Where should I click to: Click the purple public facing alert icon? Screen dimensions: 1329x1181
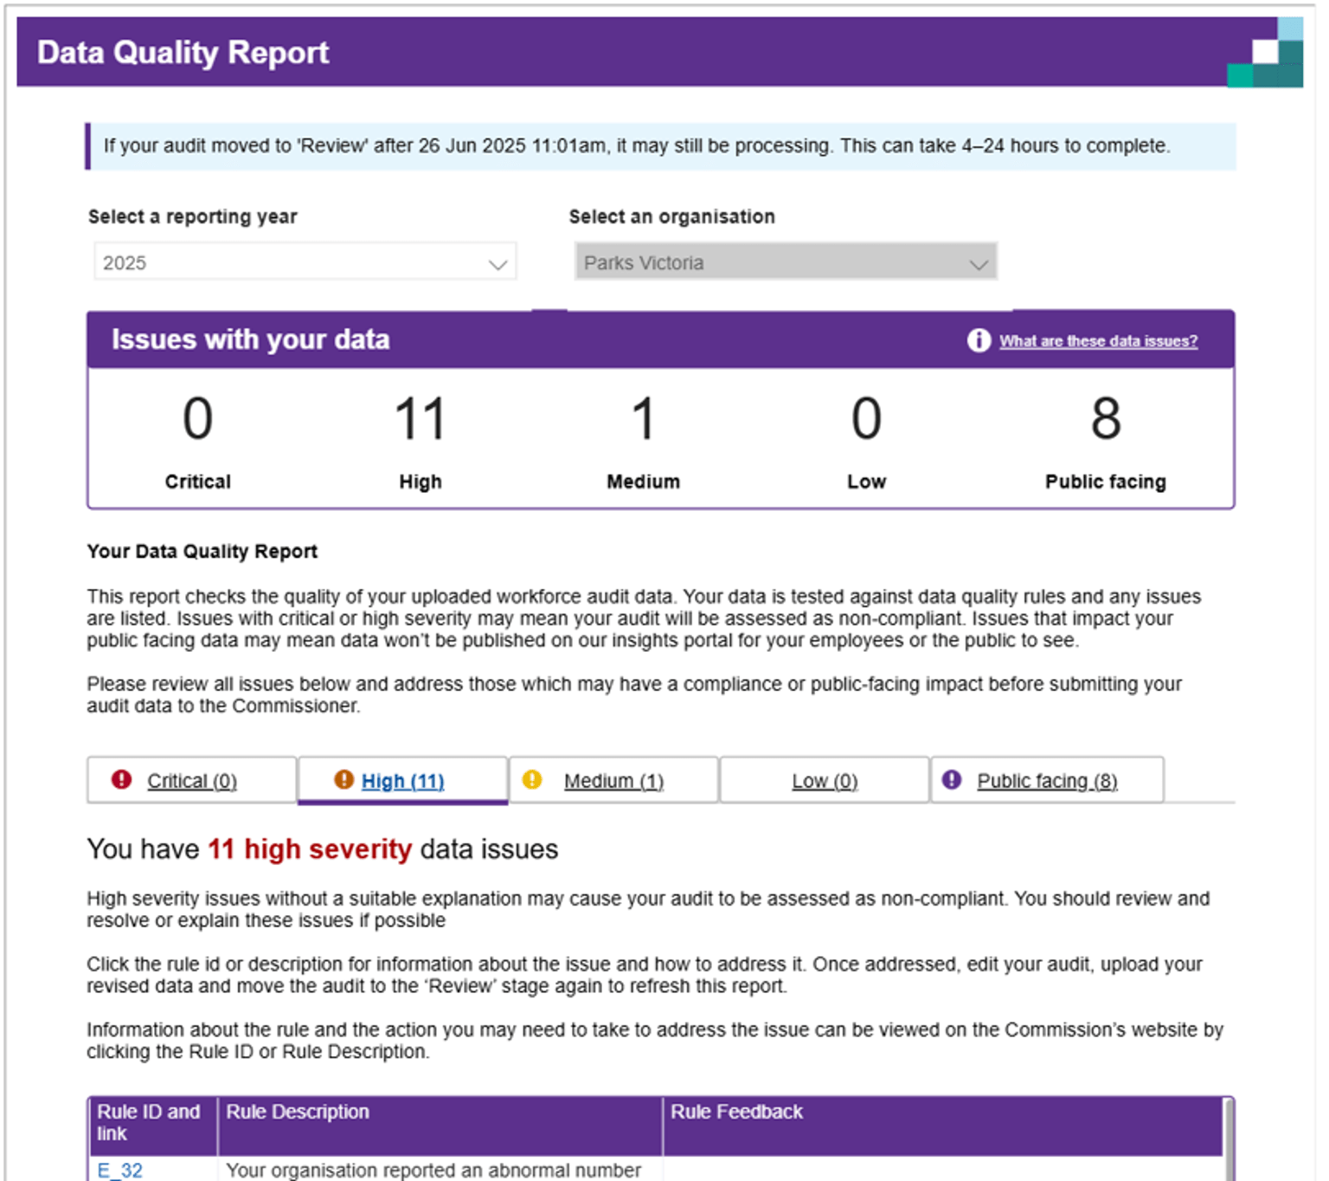pyautogui.click(x=952, y=779)
